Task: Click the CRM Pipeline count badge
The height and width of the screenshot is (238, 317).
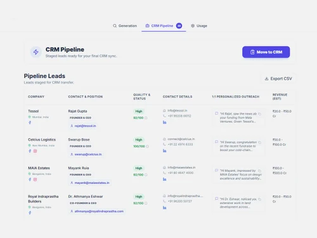Action: coord(179,26)
